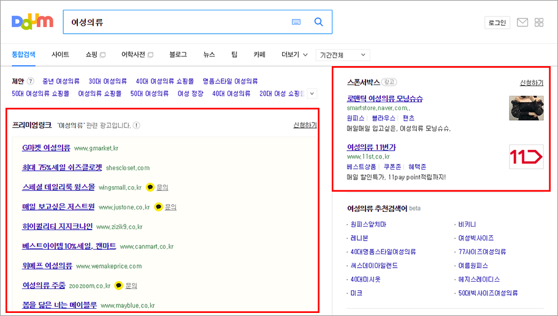558x316 pixels.
Task: Click recommended search 헤지스레이디스
Action: point(479,279)
